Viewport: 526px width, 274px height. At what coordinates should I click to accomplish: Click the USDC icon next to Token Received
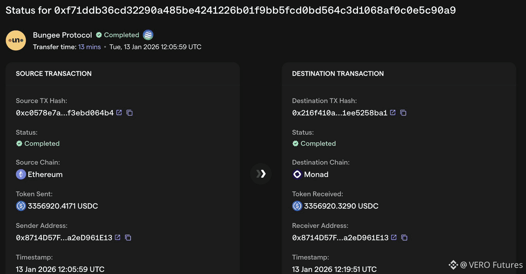(x=297, y=206)
